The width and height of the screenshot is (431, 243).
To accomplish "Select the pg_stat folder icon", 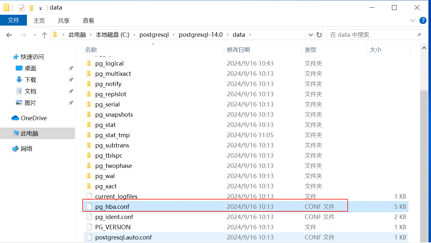I will (x=89, y=125).
